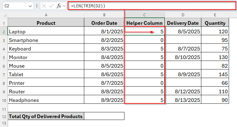
Task: Click the Enter checkmark formula bar icon
Action: click(52, 6)
